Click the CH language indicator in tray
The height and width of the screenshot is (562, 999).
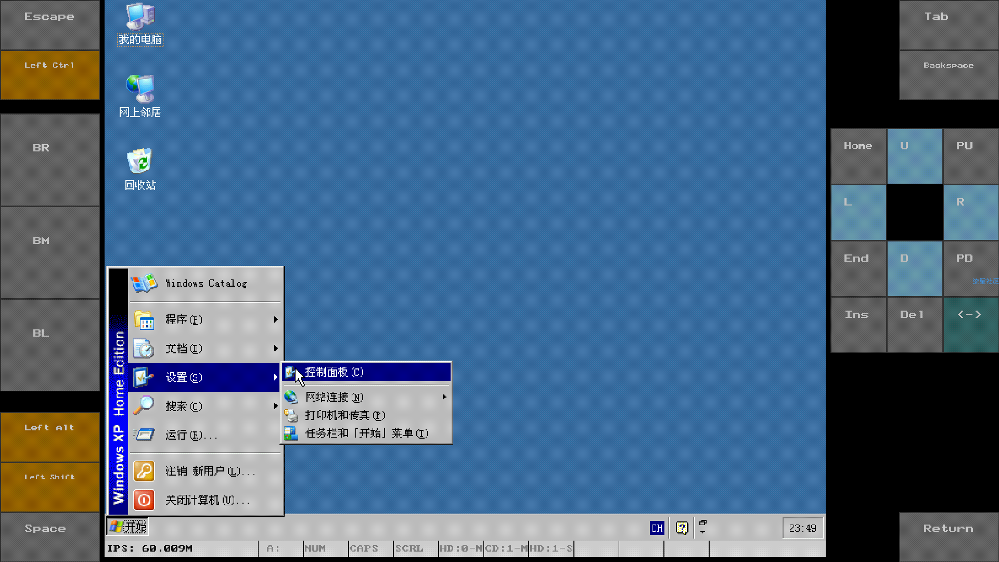(x=657, y=528)
